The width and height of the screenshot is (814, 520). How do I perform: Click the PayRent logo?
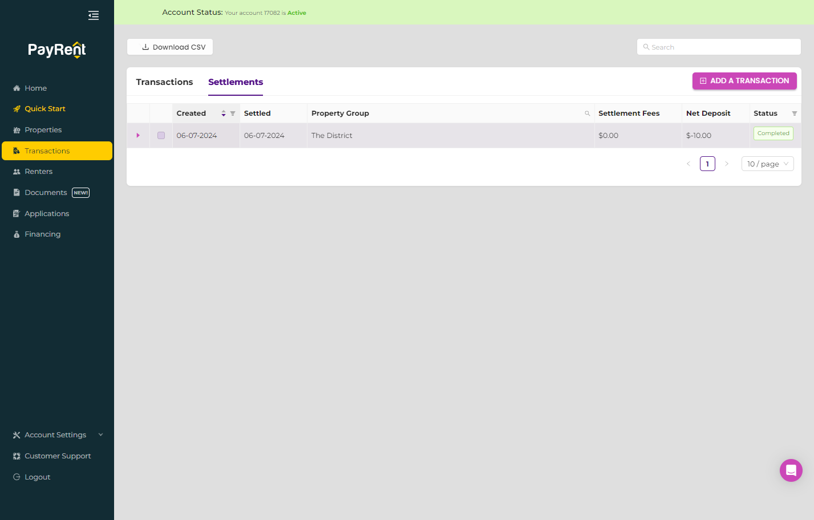click(57, 50)
